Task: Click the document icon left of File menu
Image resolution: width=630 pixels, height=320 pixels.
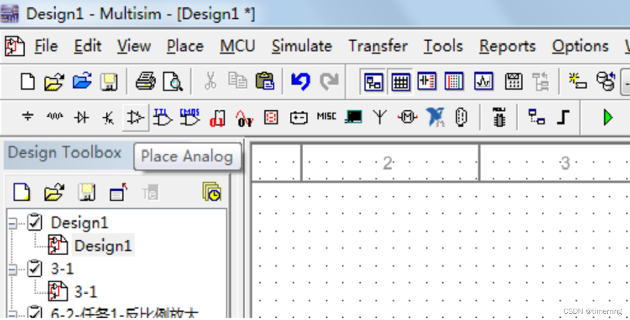Action: tap(14, 46)
